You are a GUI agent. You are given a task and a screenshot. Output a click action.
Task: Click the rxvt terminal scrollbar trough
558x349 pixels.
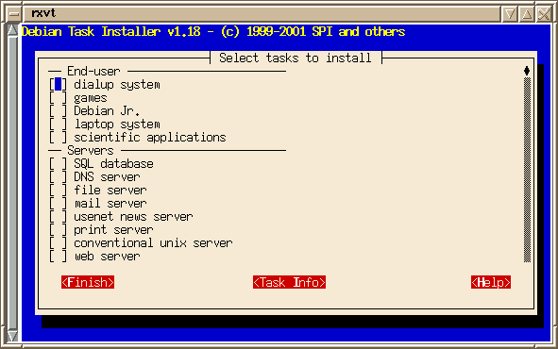(x=12, y=183)
